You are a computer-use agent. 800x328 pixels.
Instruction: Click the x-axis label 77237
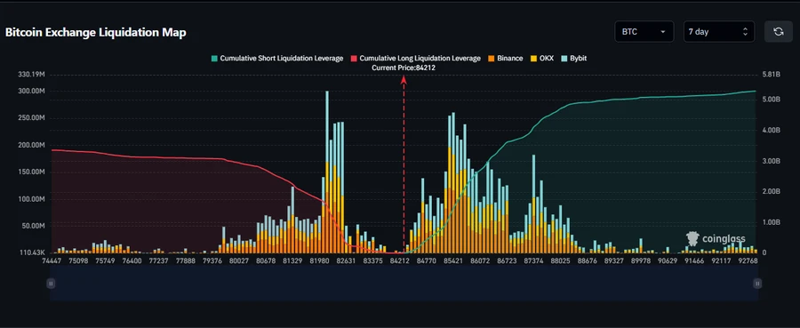158,260
